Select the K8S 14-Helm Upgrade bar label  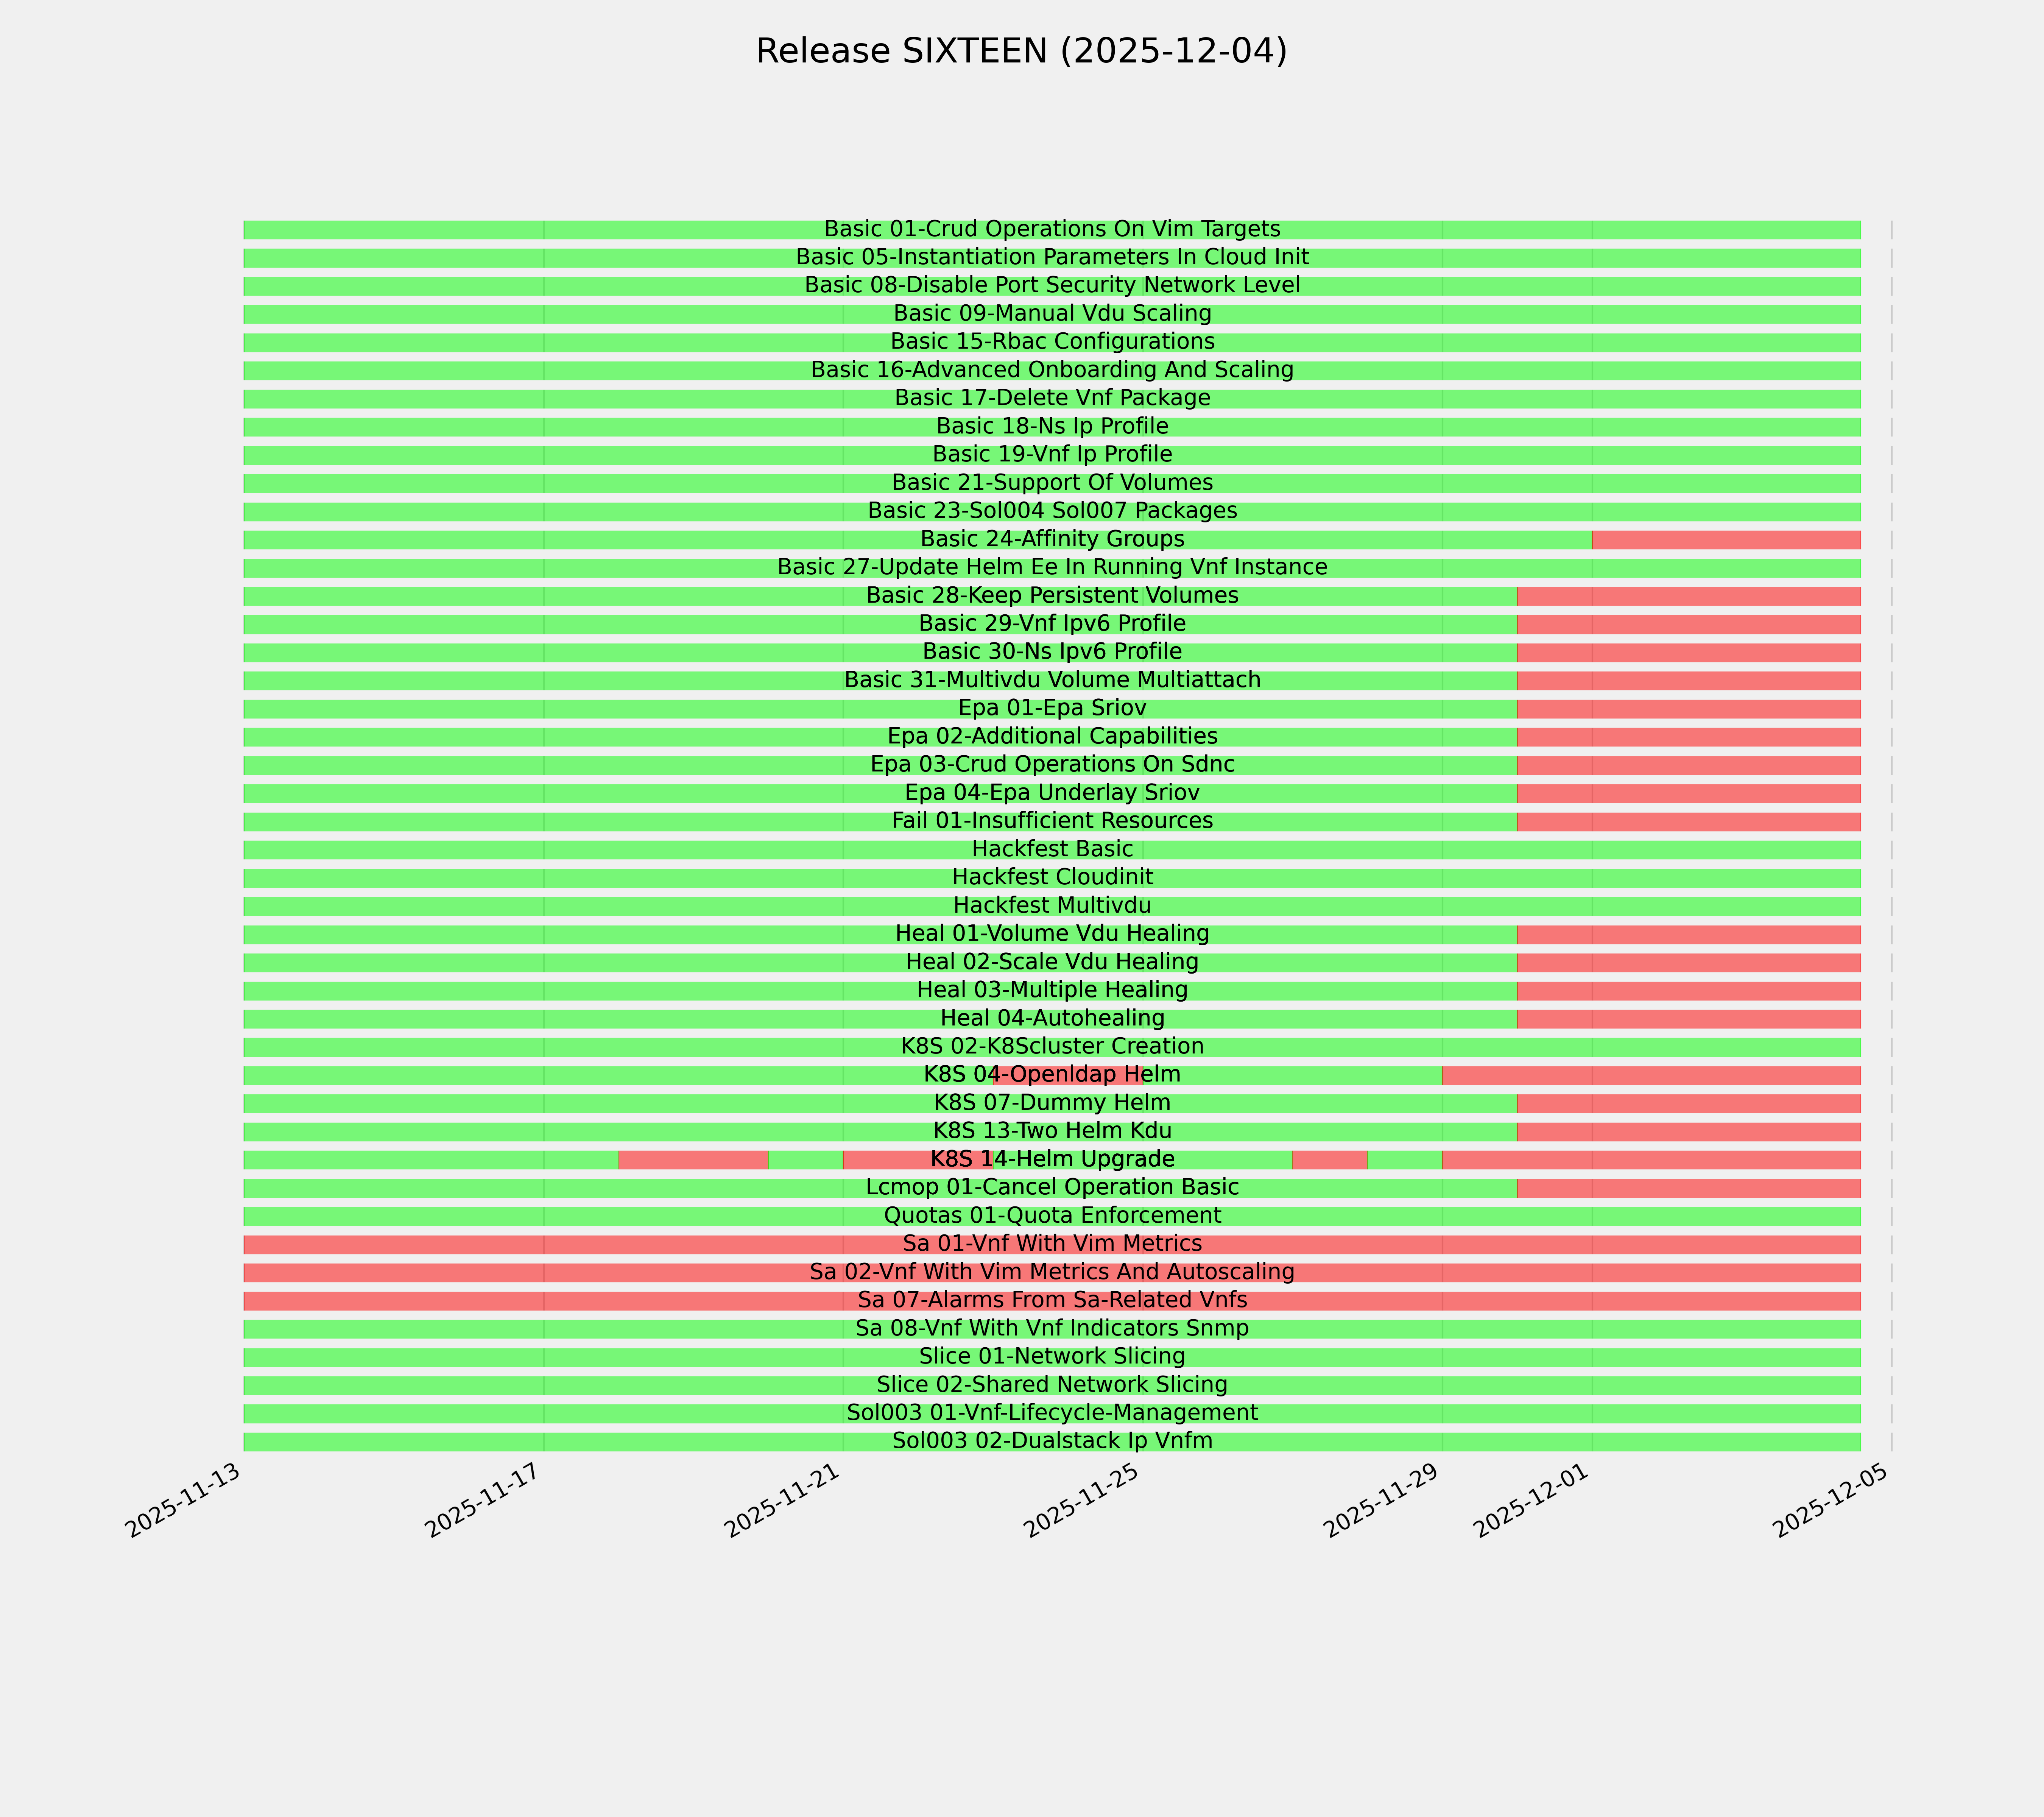pyautogui.click(x=1052, y=1160)
